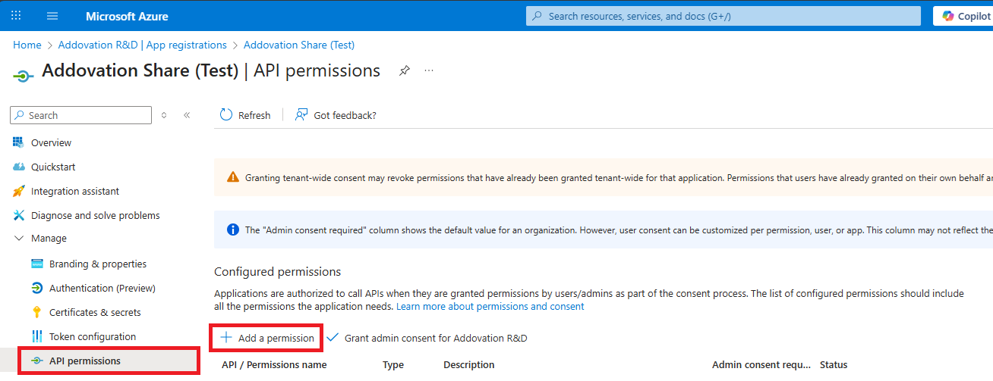The width and height of the screenshot is (993, 381).
Task: Click the Copilot button
Action: click(964, 16)
